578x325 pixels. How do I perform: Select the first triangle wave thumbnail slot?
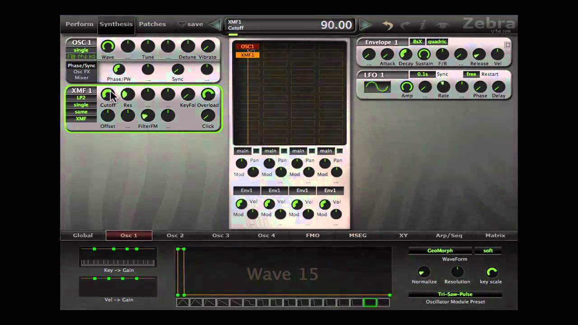tap(183, 302)
